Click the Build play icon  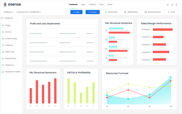click(x=169, y=12)
